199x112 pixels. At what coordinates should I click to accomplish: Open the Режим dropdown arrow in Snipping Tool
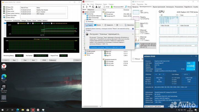103,25
